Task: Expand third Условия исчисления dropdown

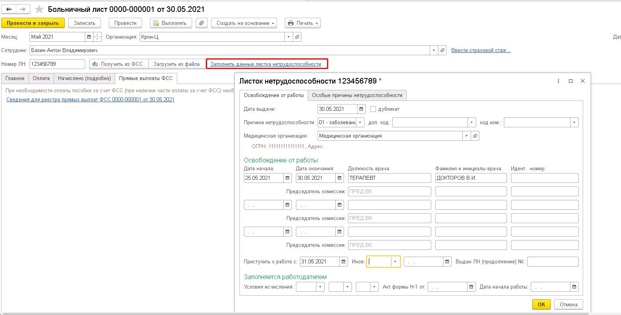Action: tap(374, 287)
